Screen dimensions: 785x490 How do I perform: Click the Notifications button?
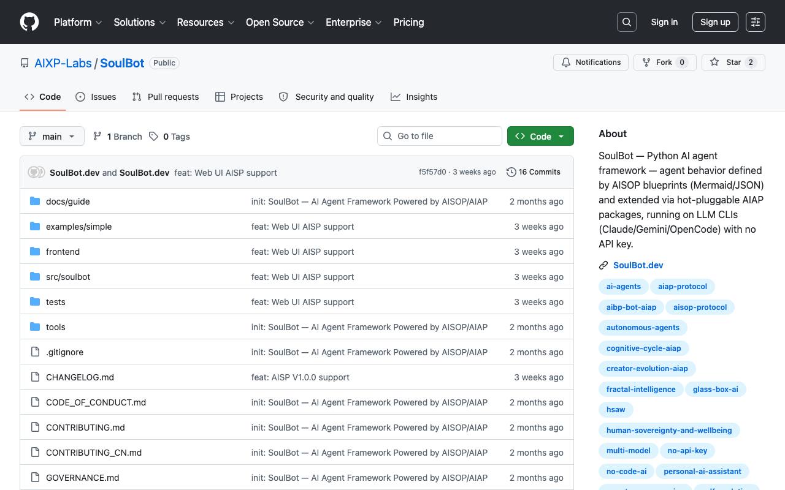(591, 62)
